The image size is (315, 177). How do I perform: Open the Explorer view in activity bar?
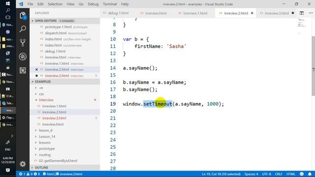coord(23,16)
